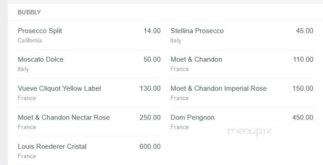323x165 pixels.
Task: Click the 250.00 Nectar Rose price
Action: coord(150,118)
